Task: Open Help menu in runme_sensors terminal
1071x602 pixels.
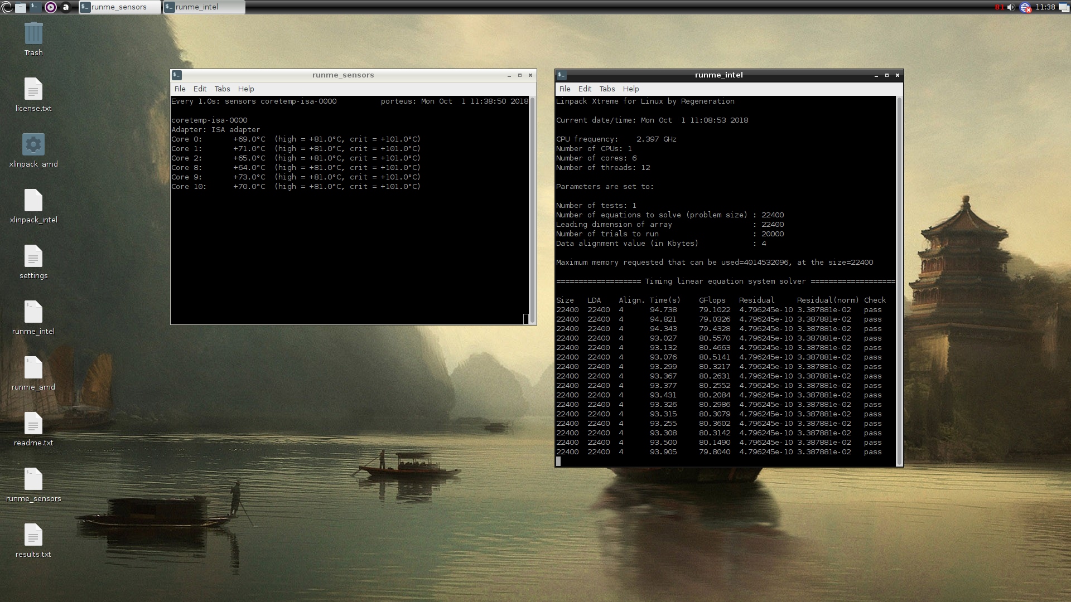Action: [245, 89]
